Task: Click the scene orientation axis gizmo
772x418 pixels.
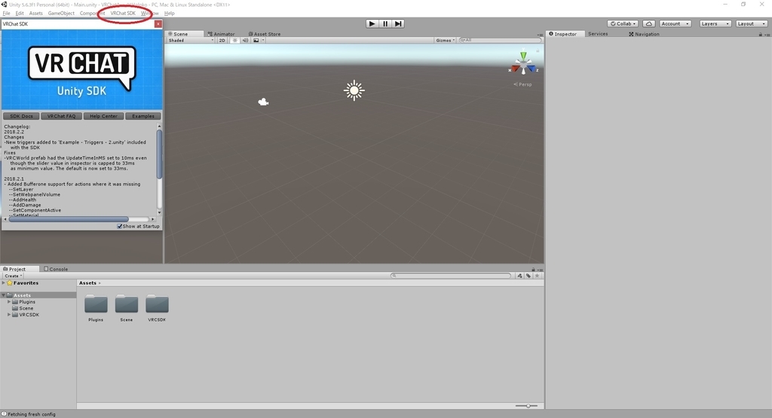Action: [523, 64]
